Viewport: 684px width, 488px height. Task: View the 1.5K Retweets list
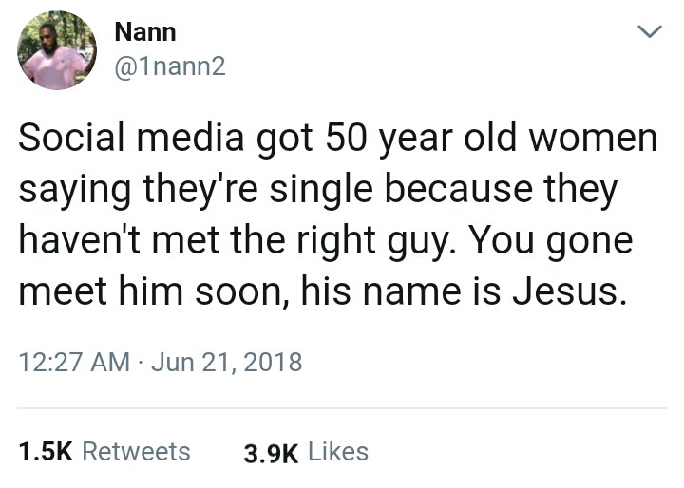point(104,452)
